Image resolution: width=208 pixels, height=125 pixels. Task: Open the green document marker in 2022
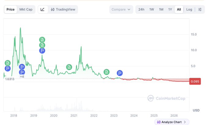(106, 72)
